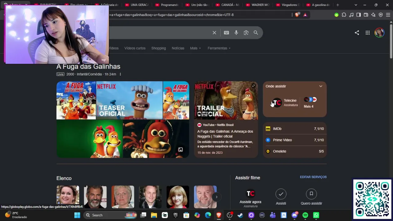Collapse the 'Onde assistir' panel
Image resolution: width=393 pixels, height=221 pixels.
pos(321,86)
